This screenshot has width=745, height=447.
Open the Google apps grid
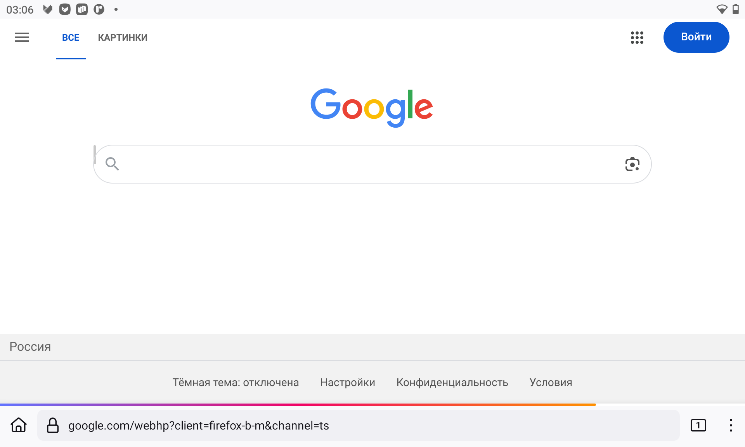tap(637, 38)
